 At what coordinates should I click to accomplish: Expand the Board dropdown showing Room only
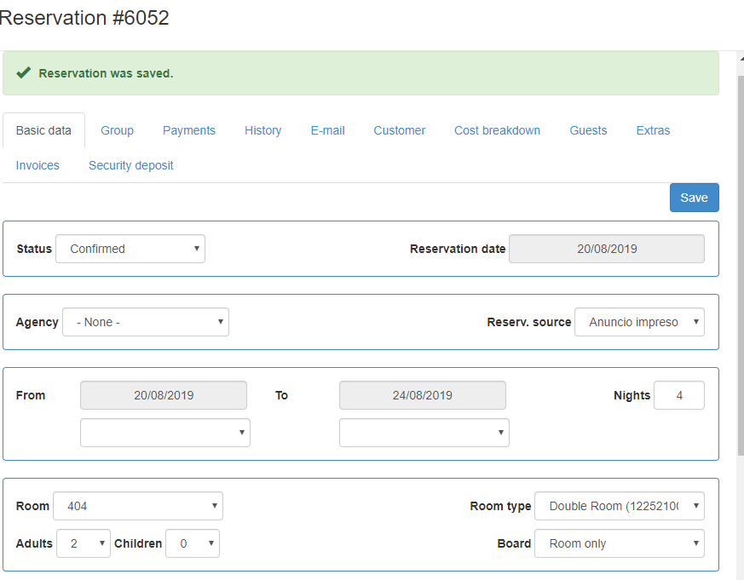pos(619,543)
